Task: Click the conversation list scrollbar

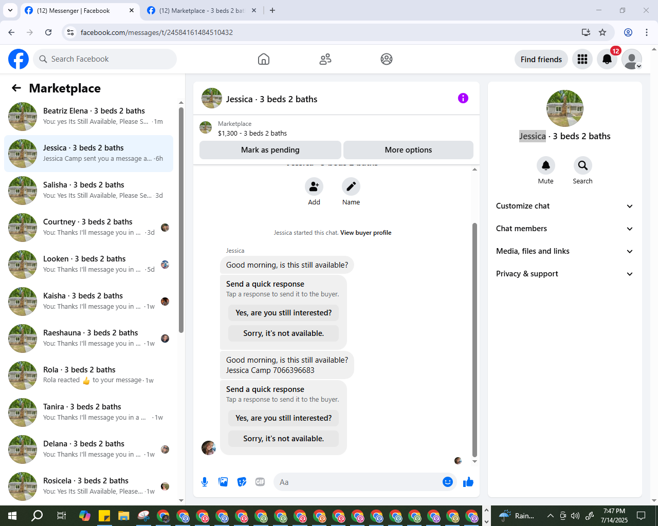Action: point(181,220)
